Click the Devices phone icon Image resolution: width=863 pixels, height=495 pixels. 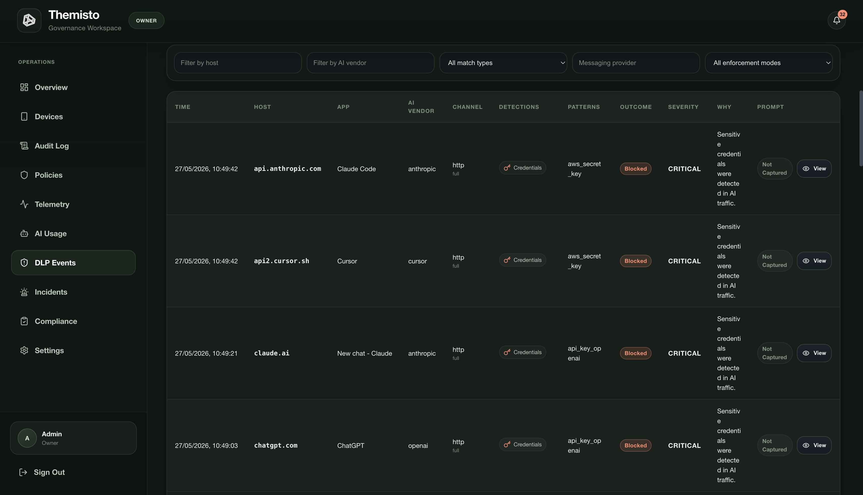point(24,117)
